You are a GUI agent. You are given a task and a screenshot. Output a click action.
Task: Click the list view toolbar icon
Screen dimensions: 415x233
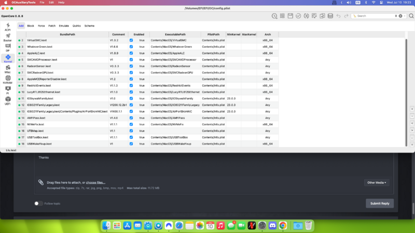tap(282, 16)
